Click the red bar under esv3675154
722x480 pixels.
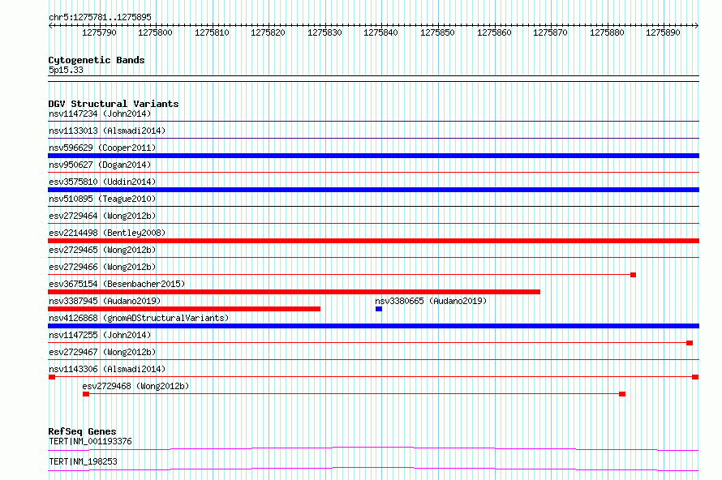point(294,292)
